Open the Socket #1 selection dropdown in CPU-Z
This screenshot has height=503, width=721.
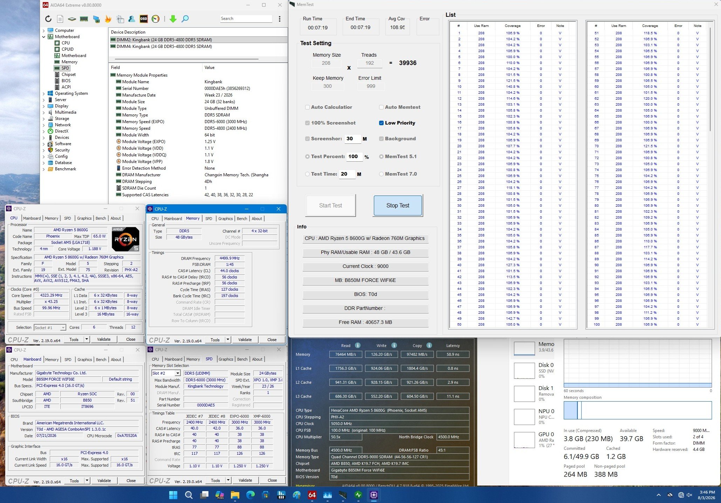point(63,328)
